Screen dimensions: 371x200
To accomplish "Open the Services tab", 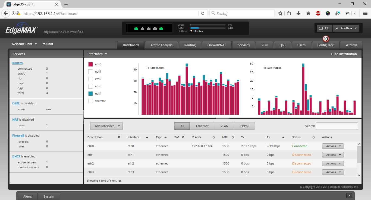I will coord(244,45).
